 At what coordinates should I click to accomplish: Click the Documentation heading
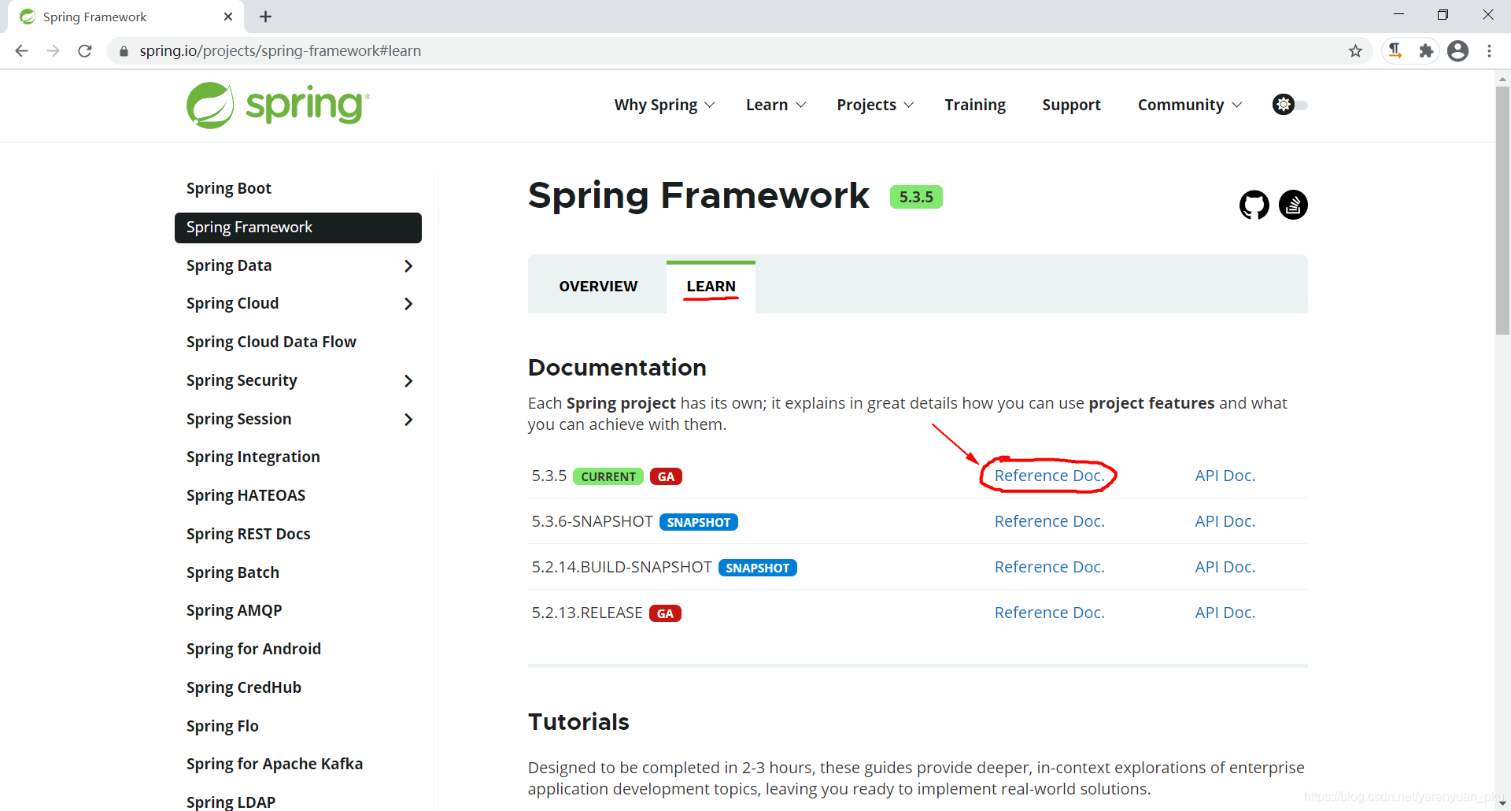(618, 368)
